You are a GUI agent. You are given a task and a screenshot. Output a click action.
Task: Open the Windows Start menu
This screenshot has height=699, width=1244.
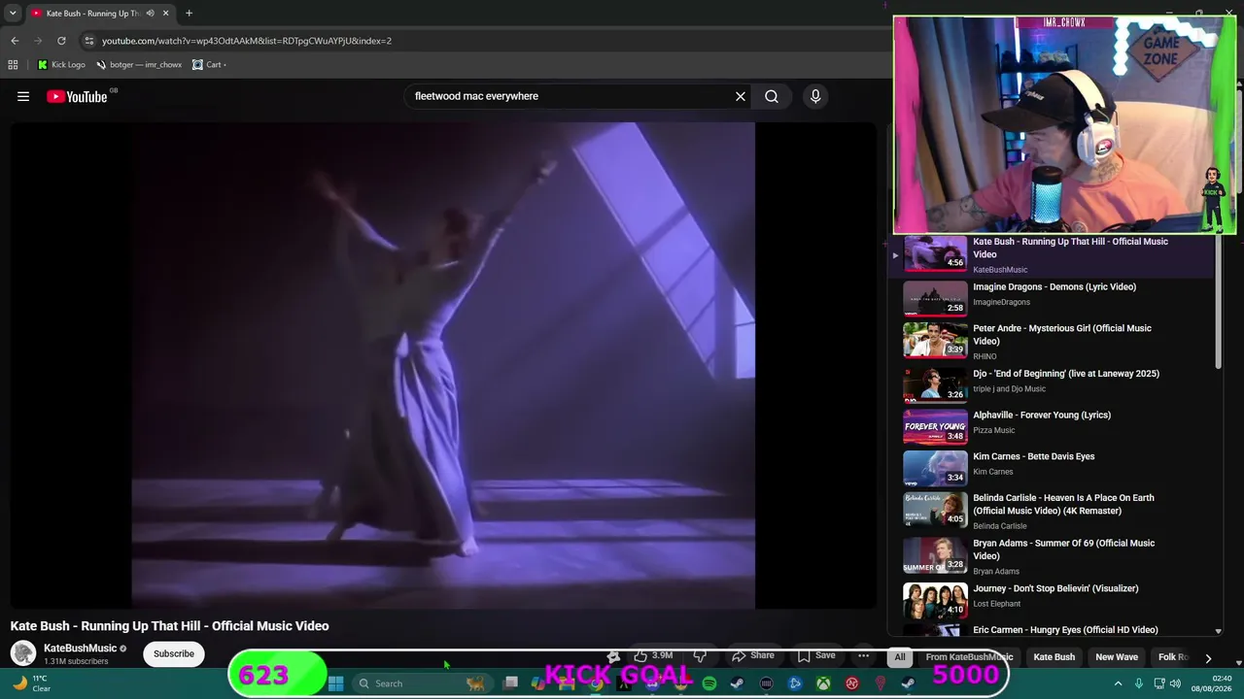point(335,683)
